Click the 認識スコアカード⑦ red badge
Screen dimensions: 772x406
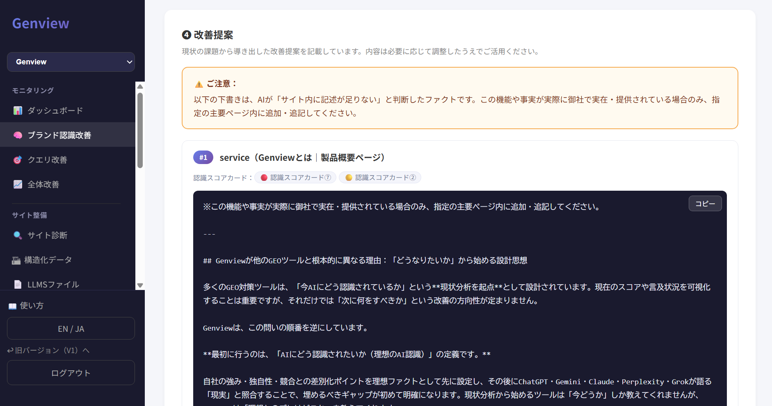click(x=295, y=178)
